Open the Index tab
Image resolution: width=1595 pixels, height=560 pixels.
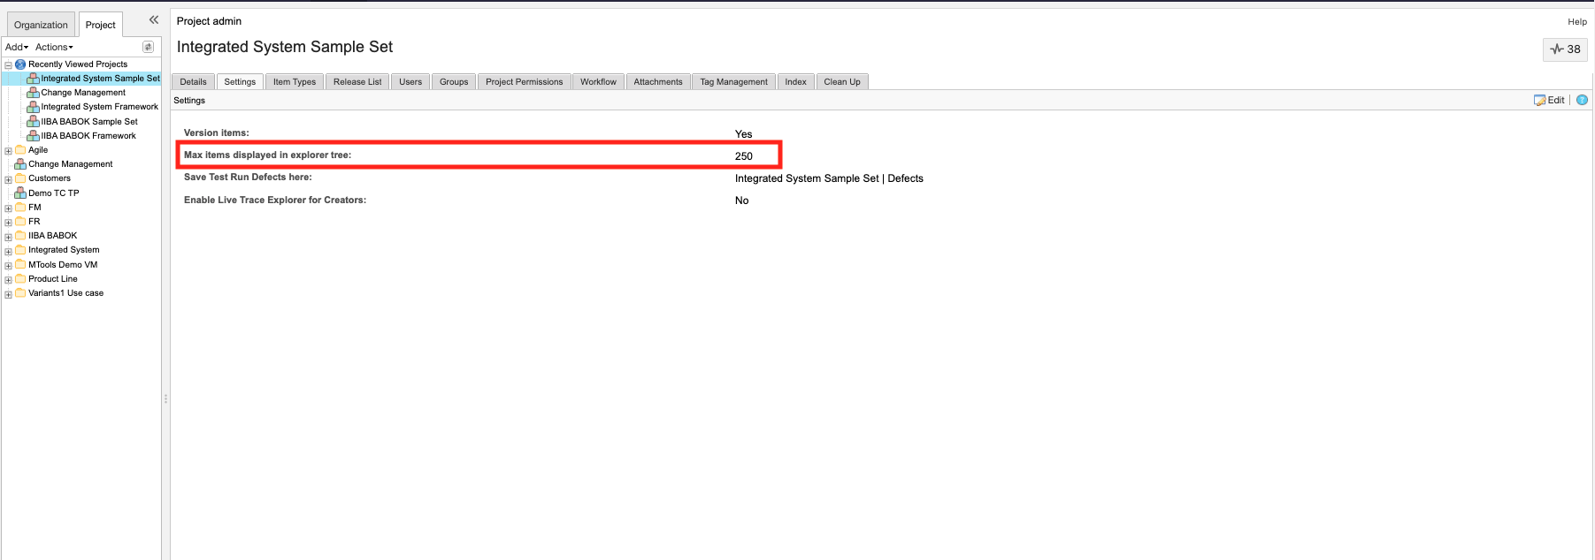(x=795, y=81)
